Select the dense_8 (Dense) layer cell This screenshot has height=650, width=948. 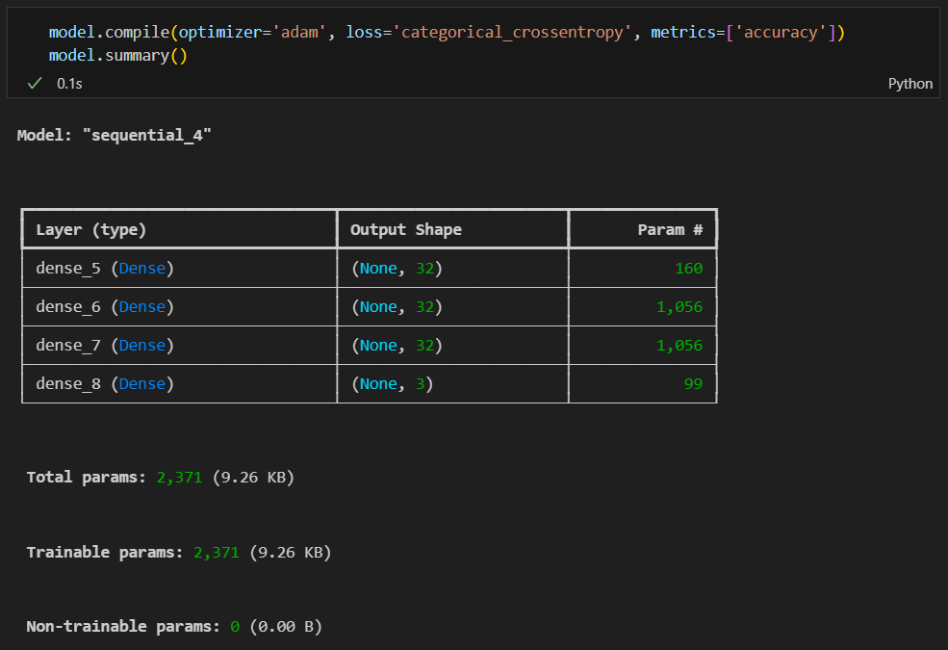(105, 384)
